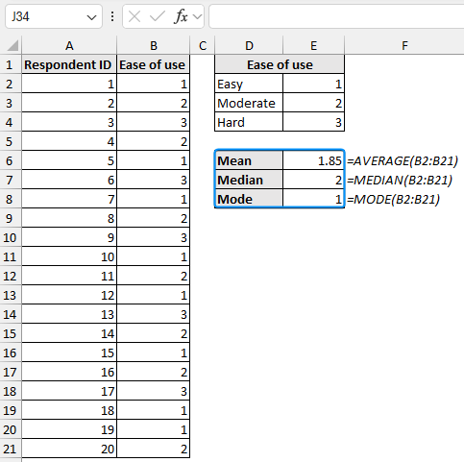464x462 pixels.
Task: Click the =MODE(B2:B21) formula text
Action: 394,199
